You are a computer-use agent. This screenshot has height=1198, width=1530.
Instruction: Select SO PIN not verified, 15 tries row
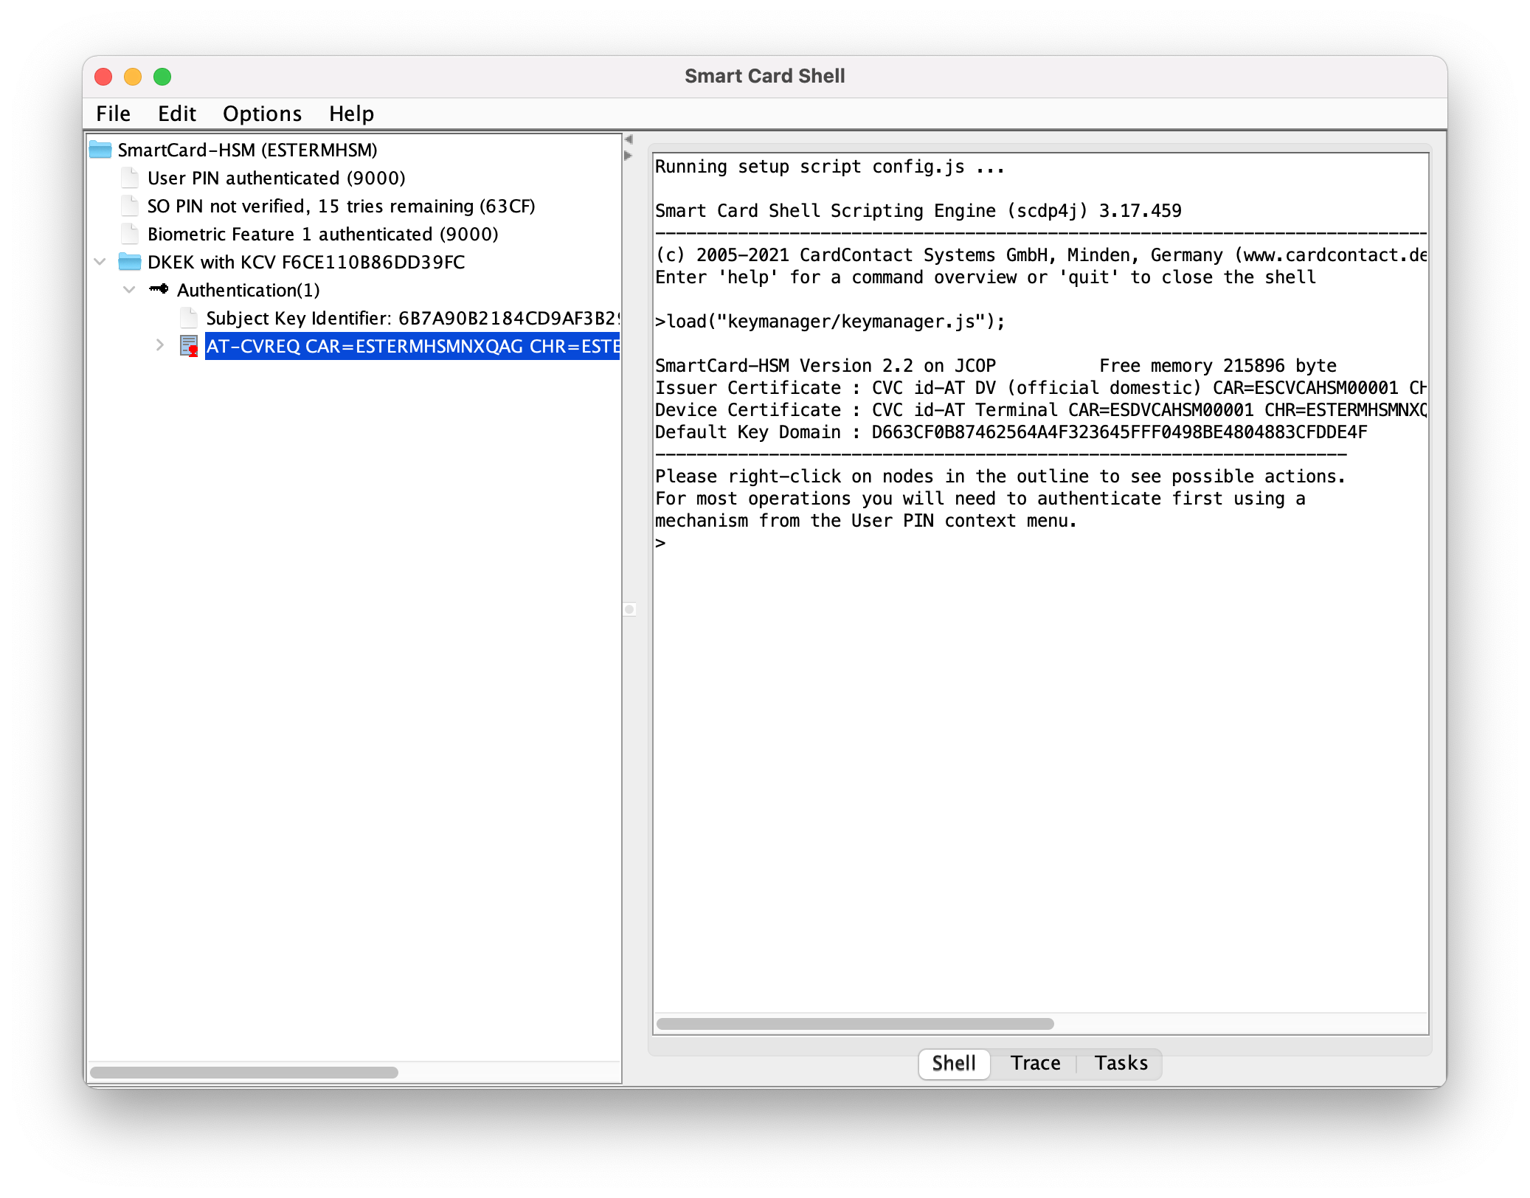[342, 206]
